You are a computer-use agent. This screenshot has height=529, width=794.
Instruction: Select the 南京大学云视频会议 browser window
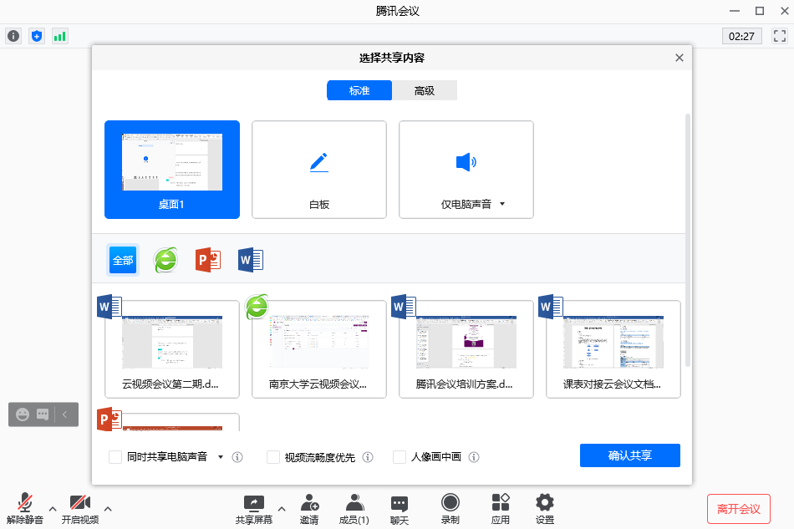(319, 349)
